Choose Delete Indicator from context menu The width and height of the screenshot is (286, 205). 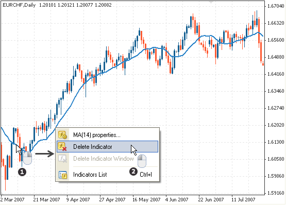pyautogui.click(x=107, y=147)
